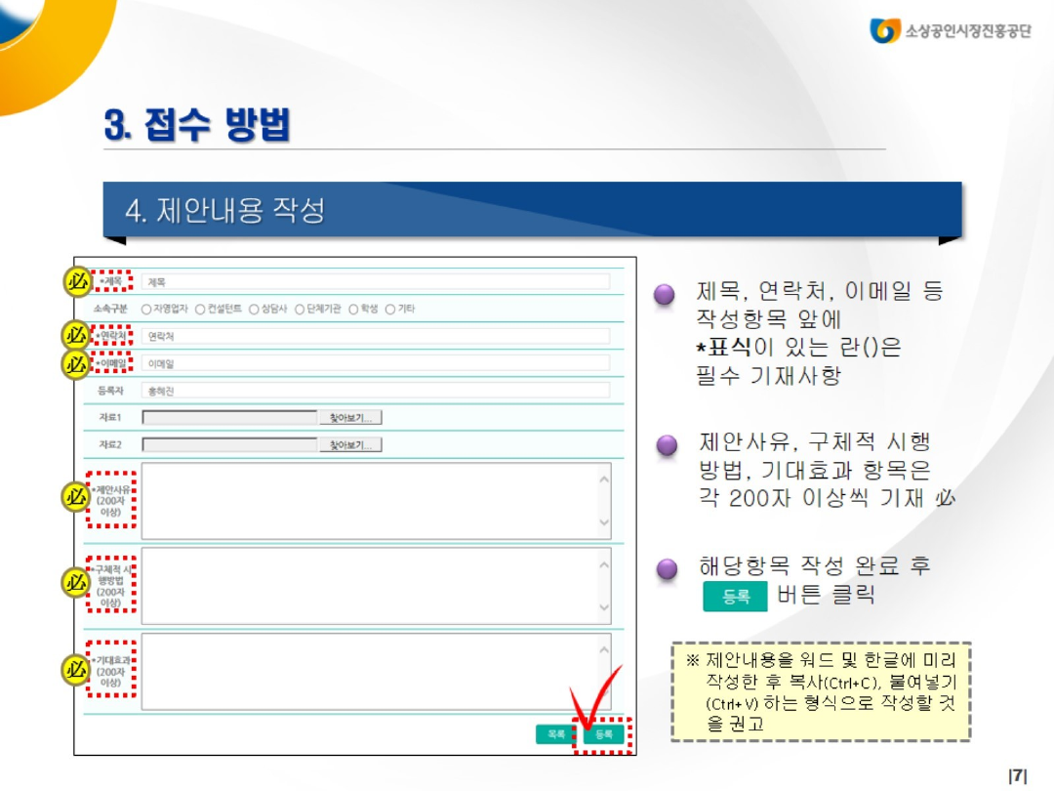This screenshot has height=791, width=1054.
Task: Click the 소상공인시장진흥공단 logo
Action: [950, 30]
